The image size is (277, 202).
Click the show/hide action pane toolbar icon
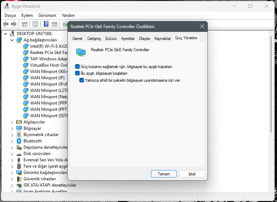54,24
